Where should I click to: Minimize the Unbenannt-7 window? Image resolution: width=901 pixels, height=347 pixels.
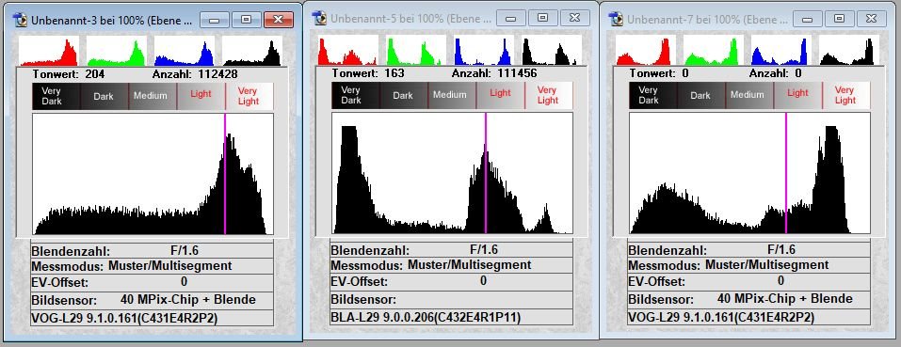point(808,19)
